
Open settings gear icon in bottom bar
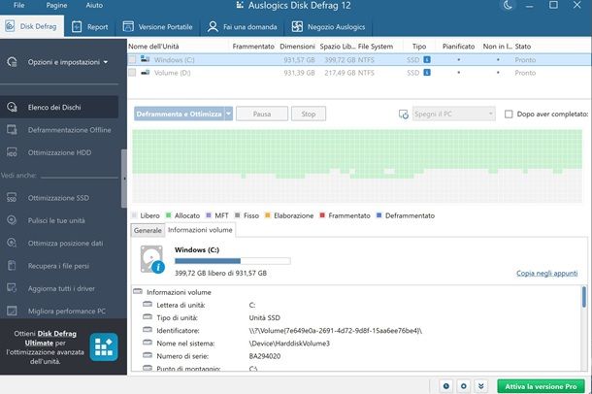click(x=465, y=385)
